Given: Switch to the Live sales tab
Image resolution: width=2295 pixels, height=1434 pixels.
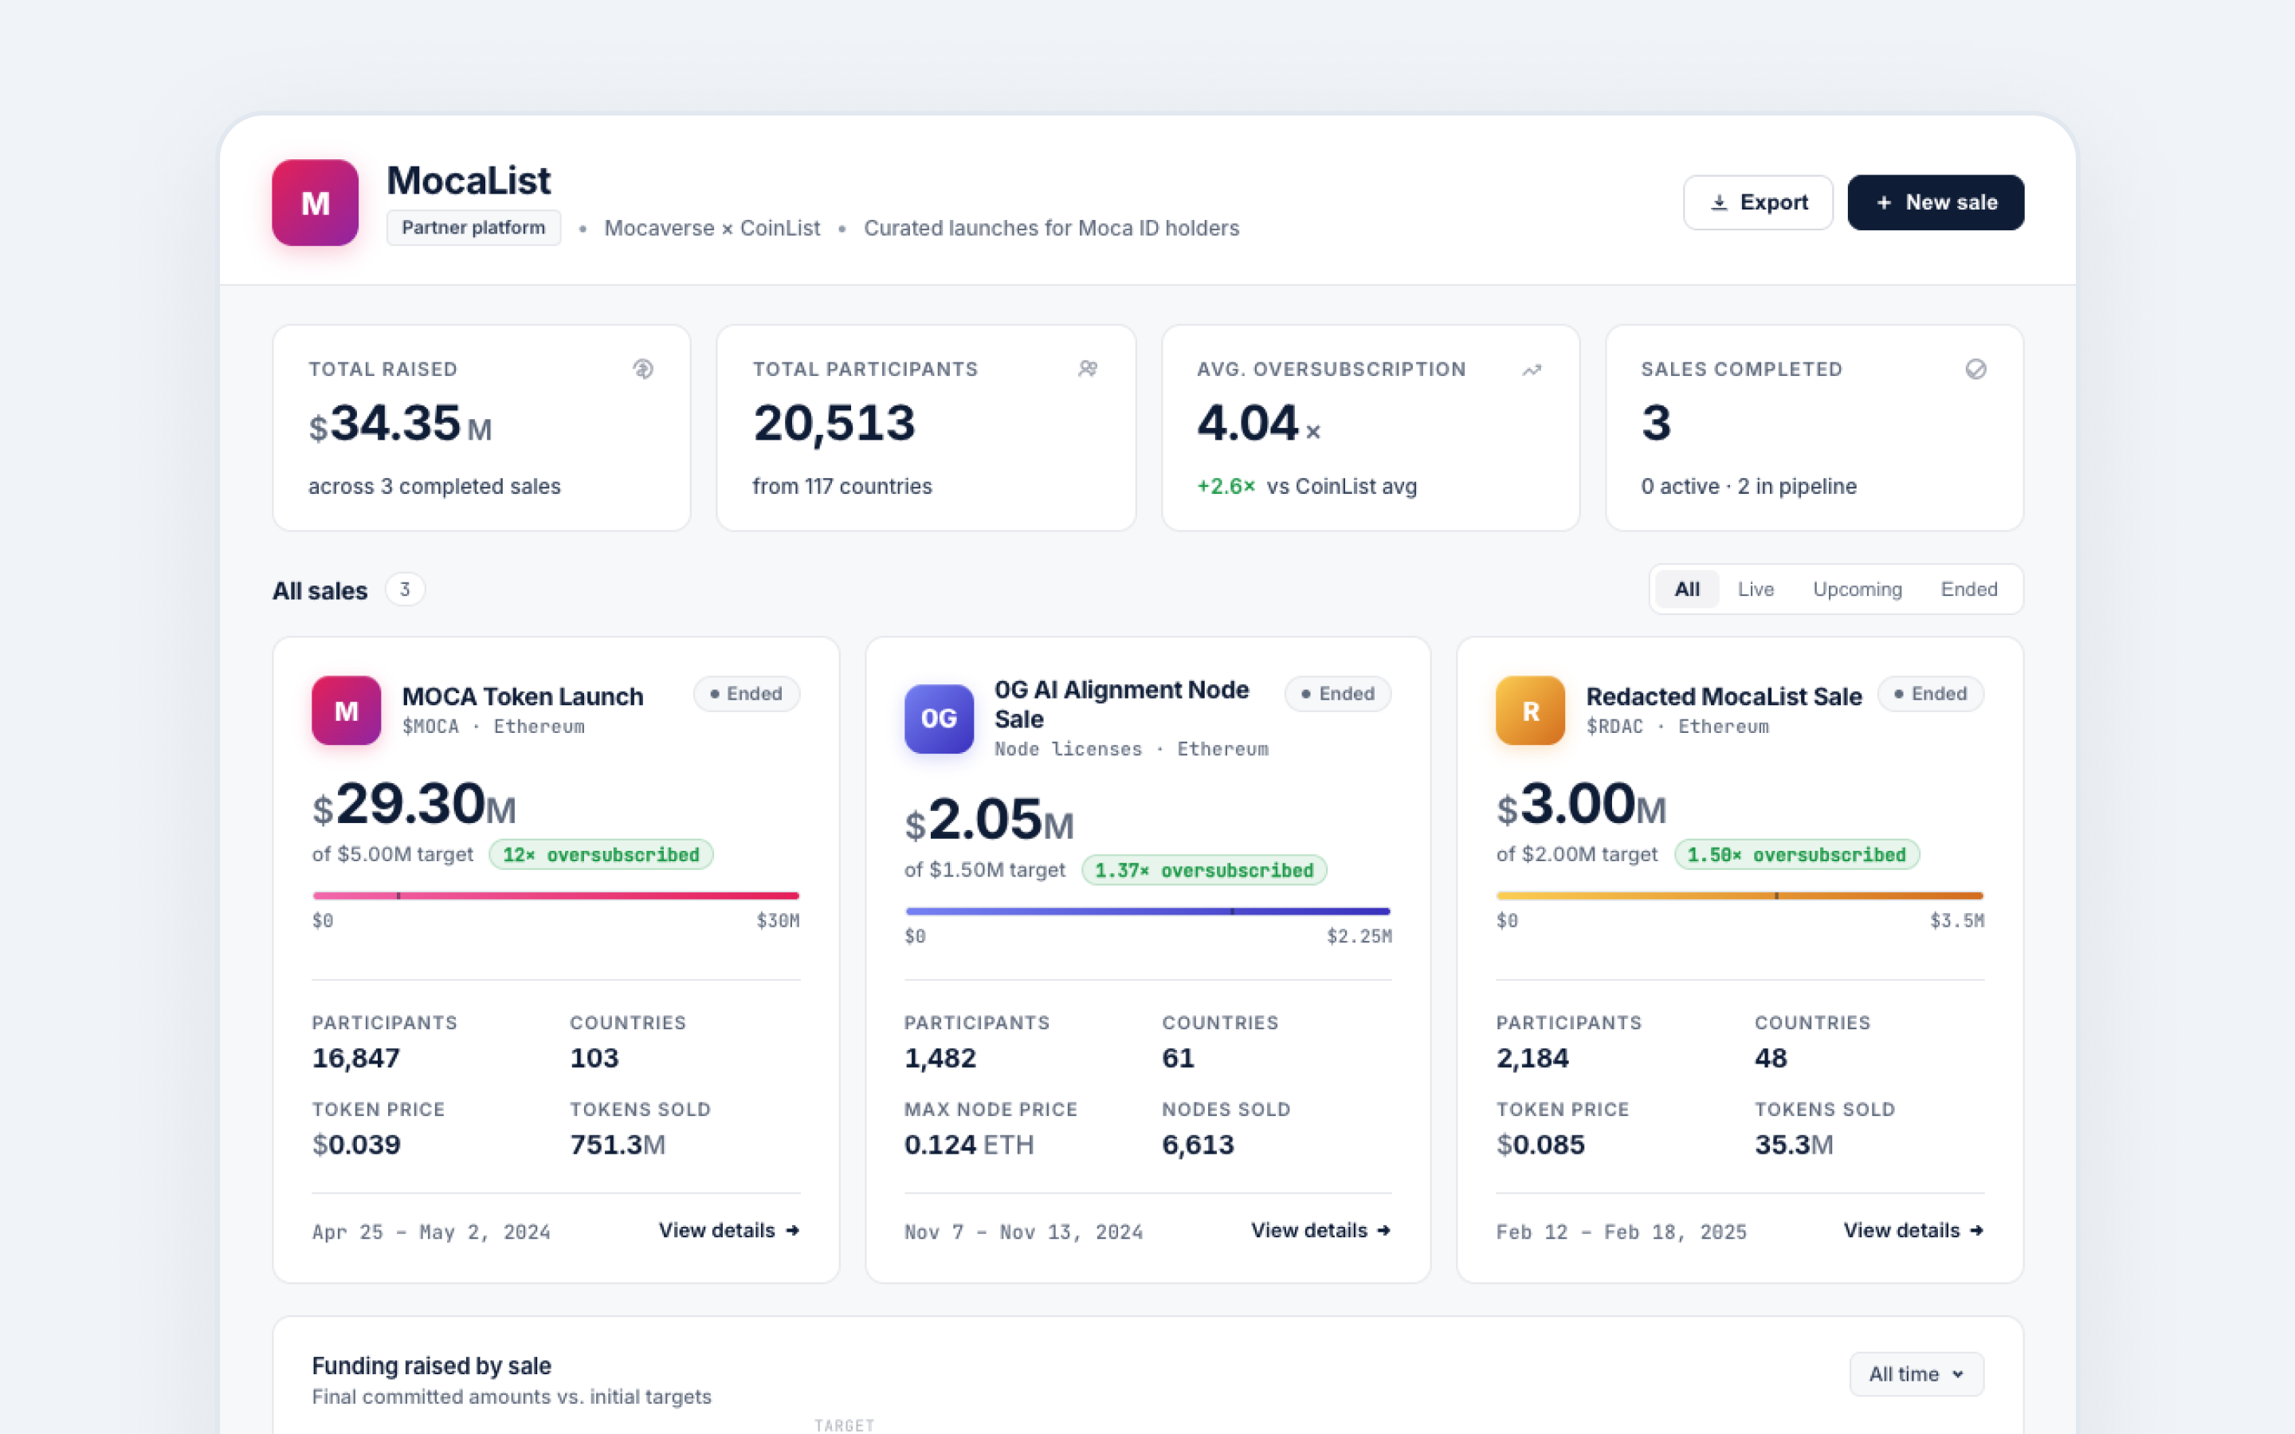Looking at the screenshot, I should (1756, 589).
